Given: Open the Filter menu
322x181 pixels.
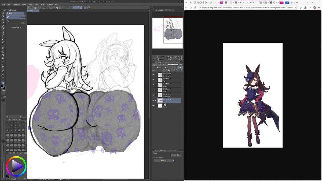Looking at the screenshot, I should click(x=43, y=5).
